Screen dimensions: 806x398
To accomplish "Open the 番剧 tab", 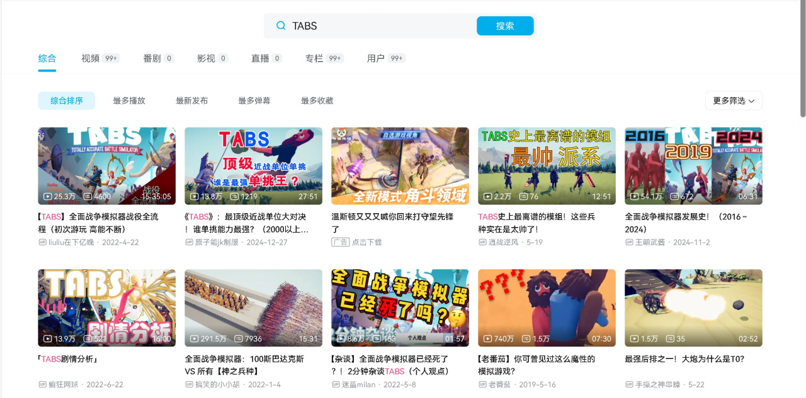I will point(159,58).
